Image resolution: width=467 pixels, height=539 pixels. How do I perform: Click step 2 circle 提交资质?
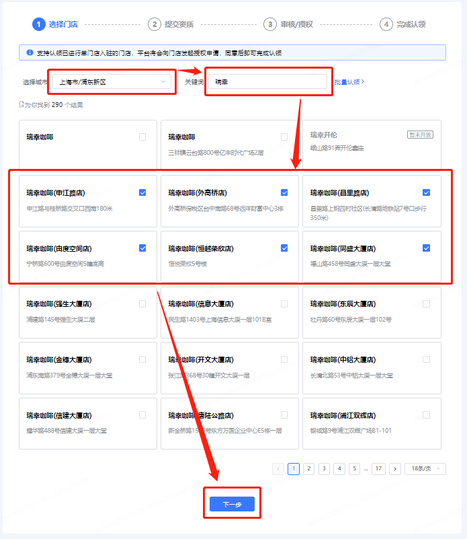[x=155, y=24]
